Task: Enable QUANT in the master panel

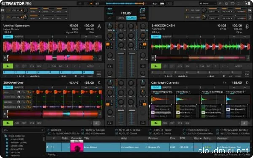Action: tap(110, 13)
